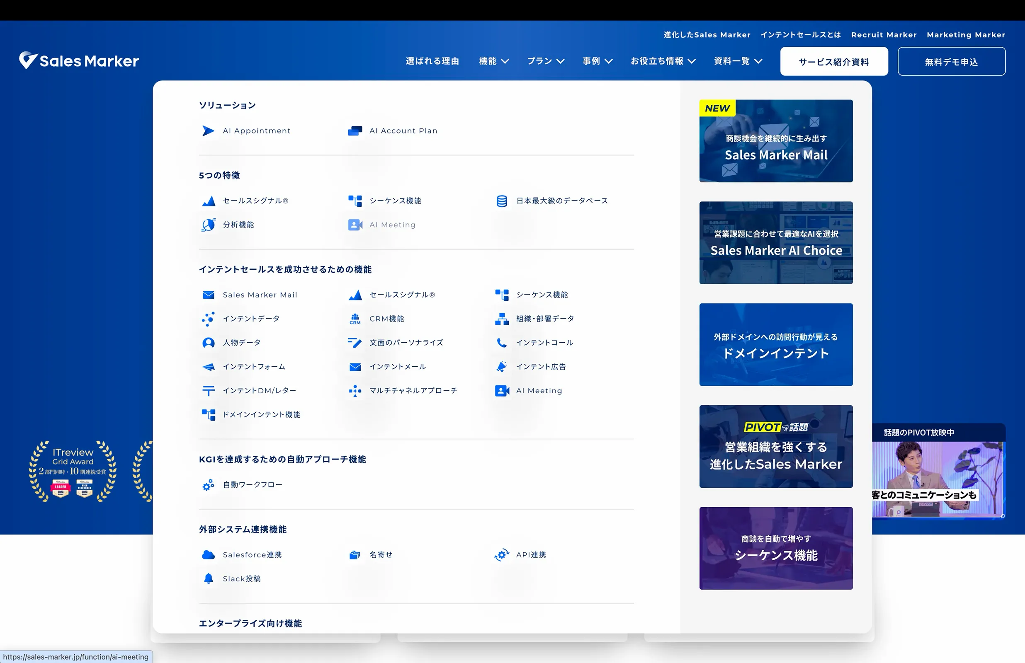Click the シーケンス機能 icon in intent features
Image resolution: width=1025 pixels, height=663 pixels.
point(502,295)
